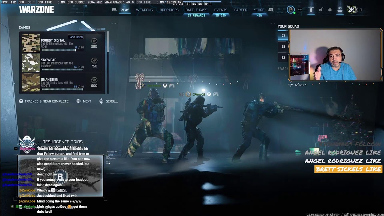The image size is (384, 216).
Task: Click the controller icon beside left operator's name
Action: (172, 86)
